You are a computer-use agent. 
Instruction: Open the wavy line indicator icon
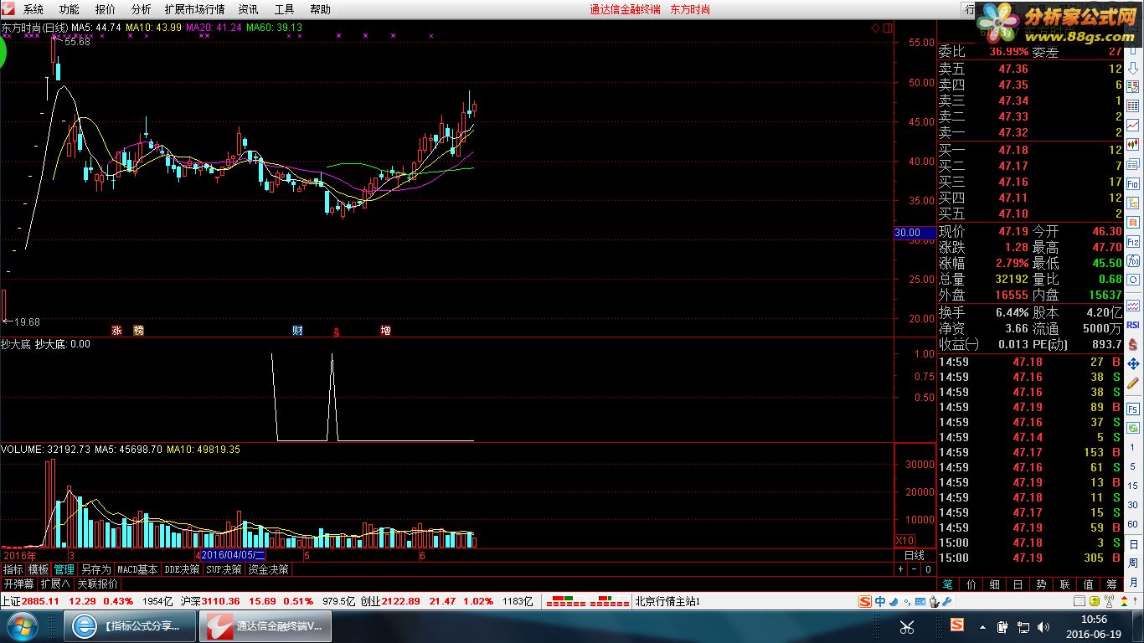[1132, 305]
